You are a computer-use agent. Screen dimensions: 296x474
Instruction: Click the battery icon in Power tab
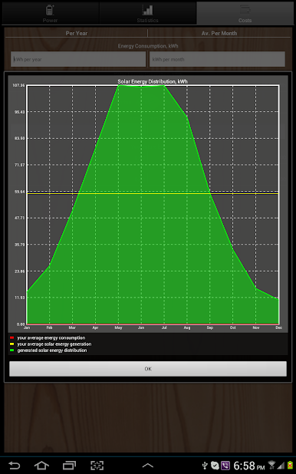50,10
